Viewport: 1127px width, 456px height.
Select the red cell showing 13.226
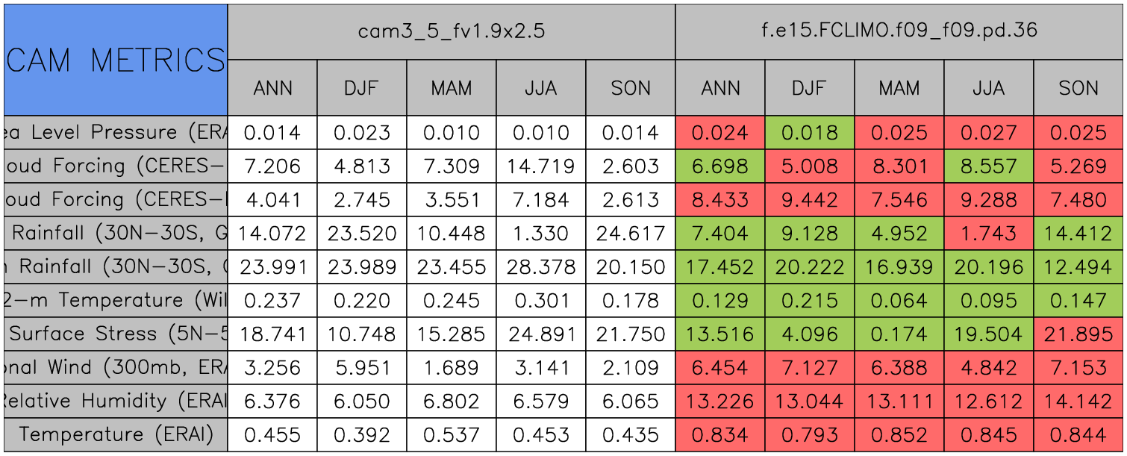click(x=720, y=402)
